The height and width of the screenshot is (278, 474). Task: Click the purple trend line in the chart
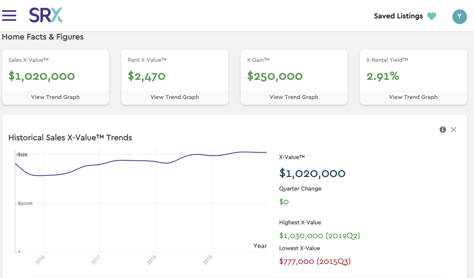(x=139, y=162)
